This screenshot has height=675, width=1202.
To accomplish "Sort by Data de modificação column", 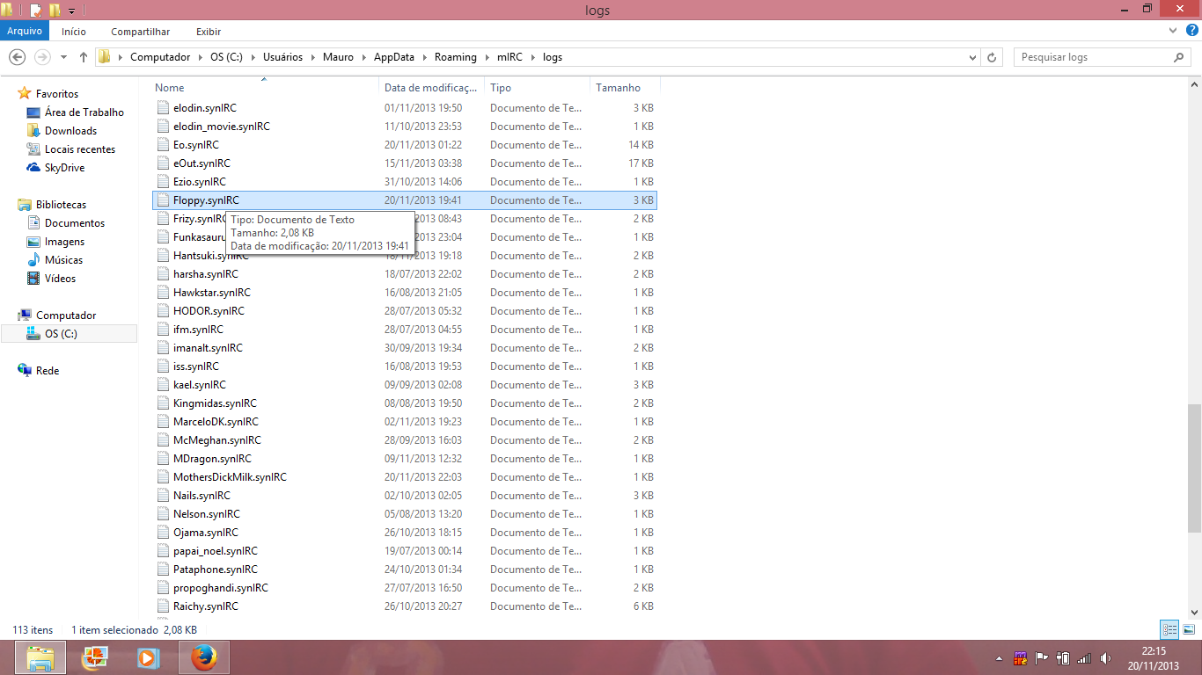I will point(431,88).
